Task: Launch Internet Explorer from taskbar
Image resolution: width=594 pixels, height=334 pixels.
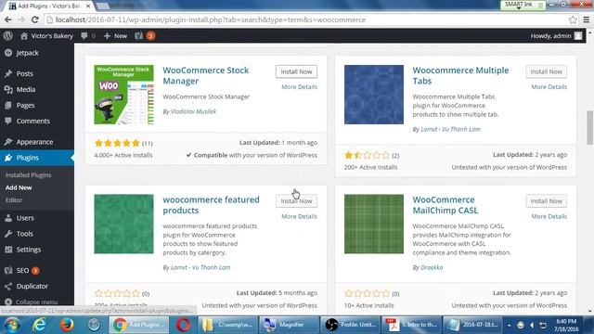Action: pos(39,325)
